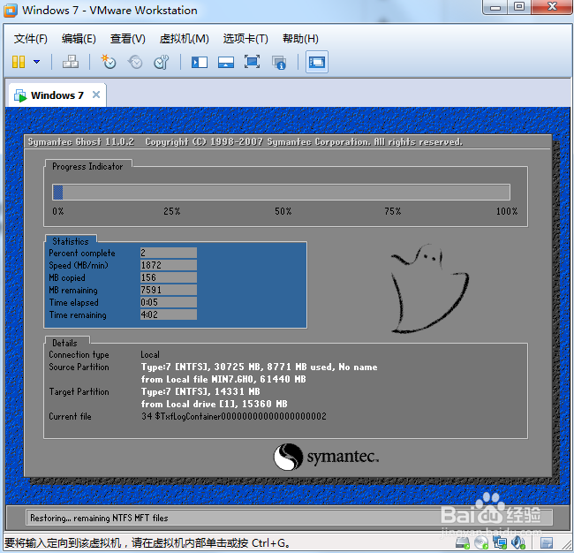
Task: Click the pause virtual machine icon
Action: tap(19, 62)
